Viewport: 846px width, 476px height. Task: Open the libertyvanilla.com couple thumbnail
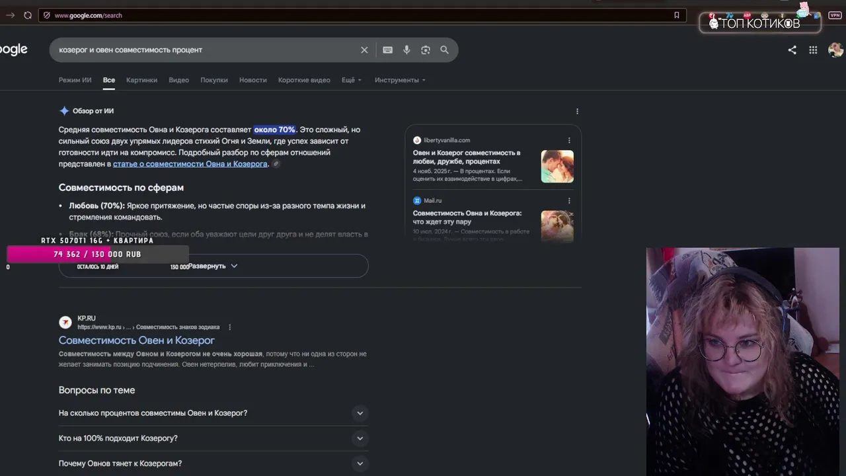click(557, 167)
